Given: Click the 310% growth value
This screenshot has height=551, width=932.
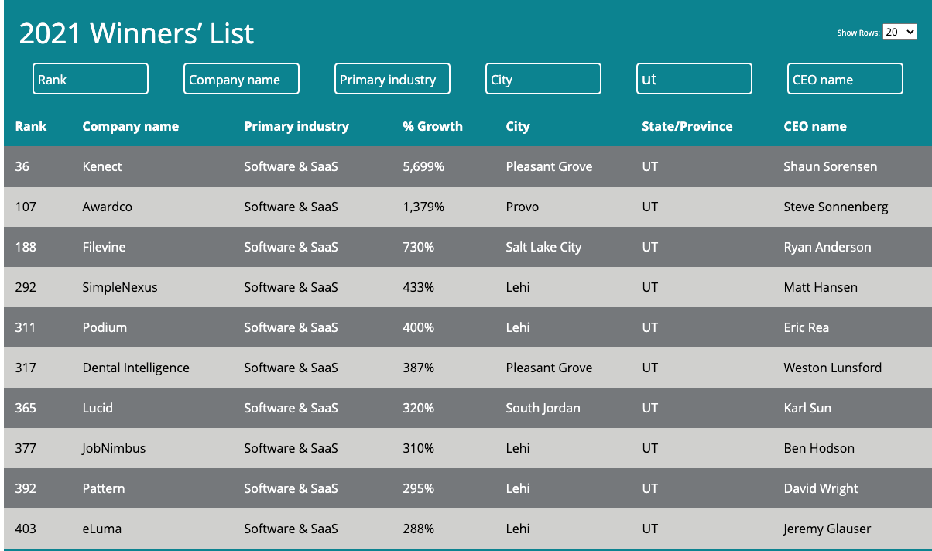Looking at the screenshot, I should coord(419,448).
